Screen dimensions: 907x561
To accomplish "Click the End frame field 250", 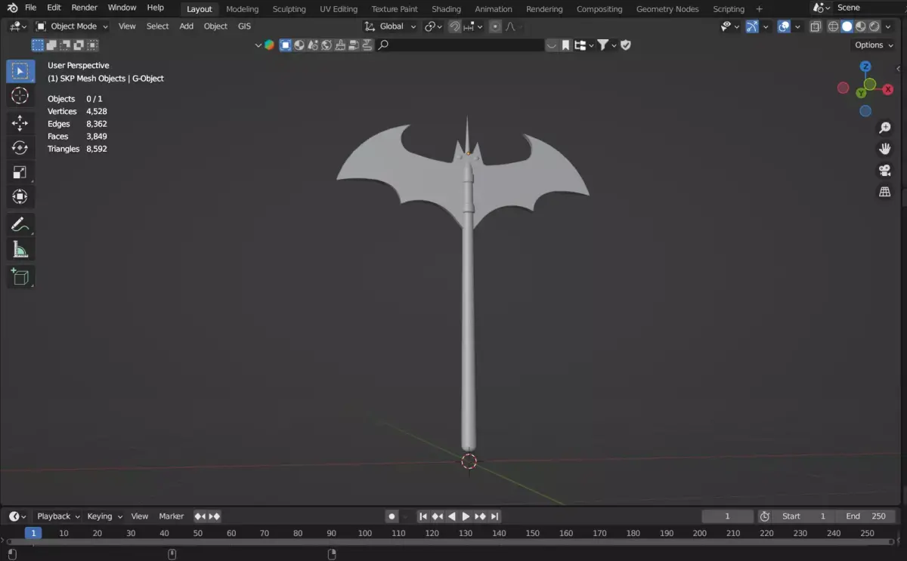I will [x=866, y=516].
